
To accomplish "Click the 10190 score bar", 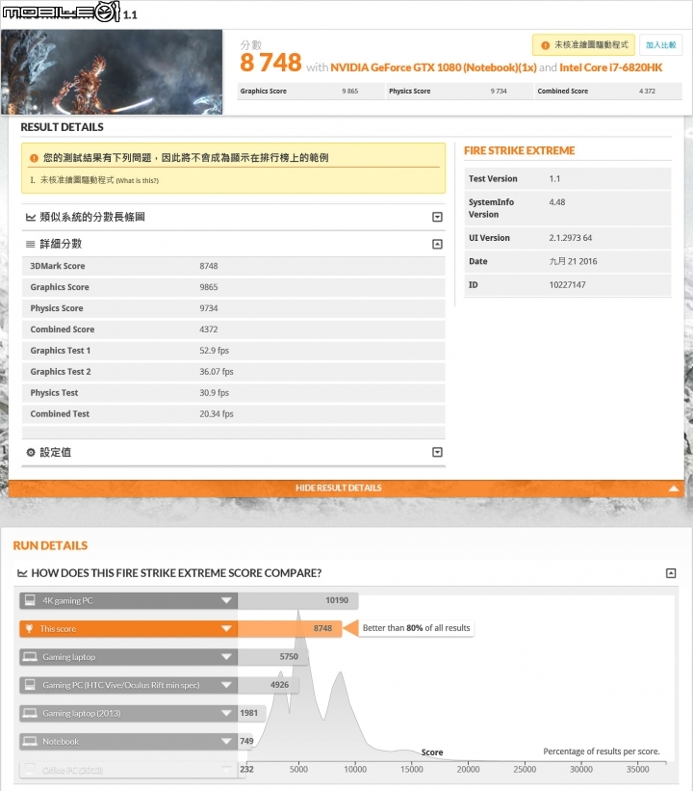I will click(297, 600).
